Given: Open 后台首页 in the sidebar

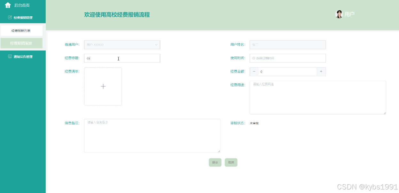Looking at the screenshot, I should tap(22, 5).
